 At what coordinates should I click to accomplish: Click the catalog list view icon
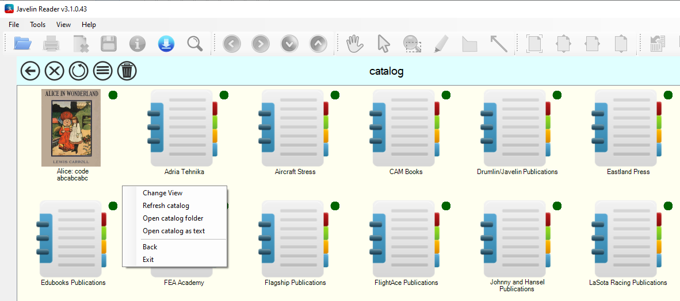pyautogui.click(x=103, y=71)
